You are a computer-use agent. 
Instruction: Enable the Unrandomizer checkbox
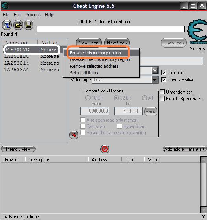coord(162,92)
